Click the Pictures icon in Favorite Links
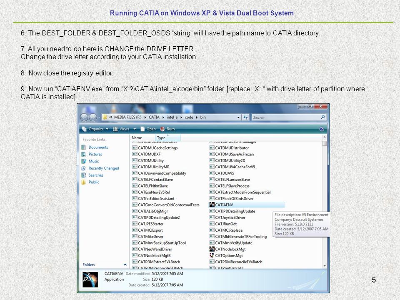 (x=84, y=154)
